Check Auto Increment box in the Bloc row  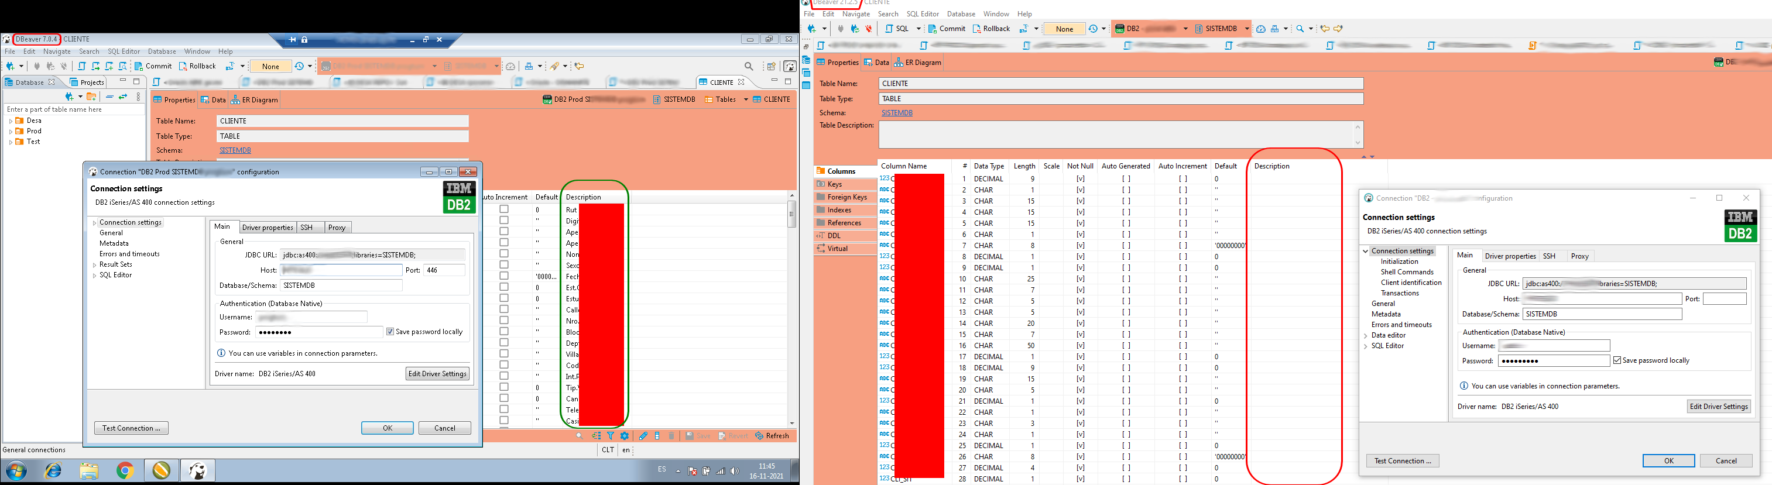pyautogui.click(x=503, y=331)
